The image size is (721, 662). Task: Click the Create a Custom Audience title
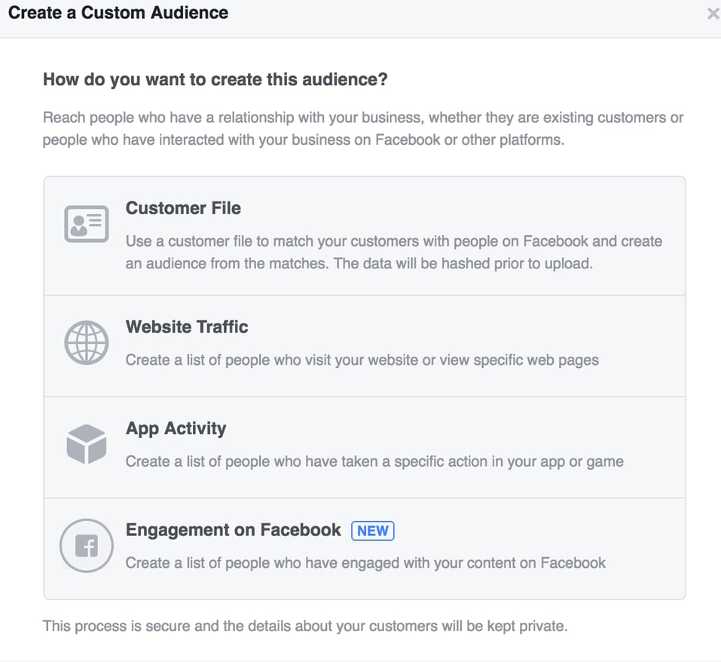[x=118, y=13]
